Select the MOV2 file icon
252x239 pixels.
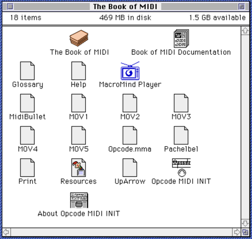pos(130,103)
